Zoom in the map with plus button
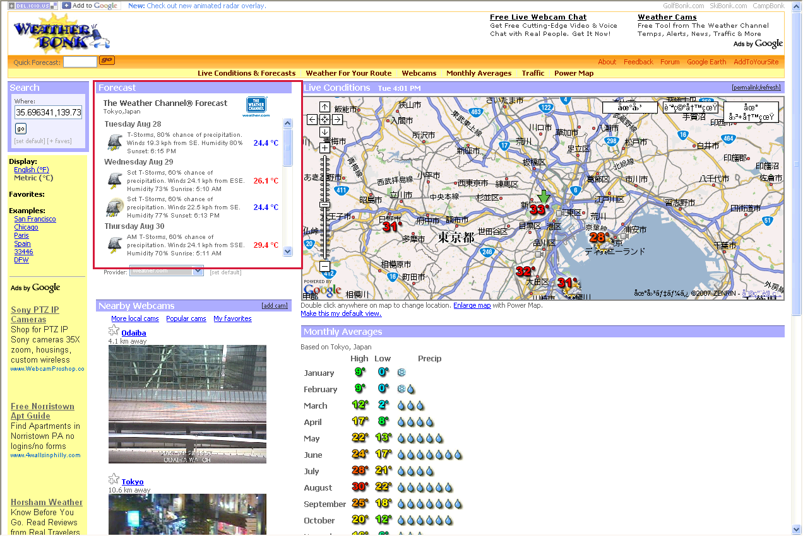The height and width of the screenshot is (536, 803). click(x=324, y=148)
